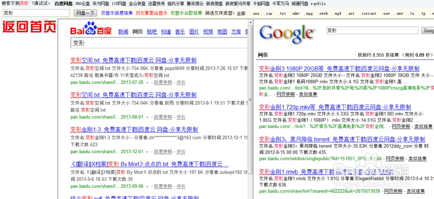Try the 旋风分享 search source
Viewport: 434px width, 199px height.
coord(176,3)
